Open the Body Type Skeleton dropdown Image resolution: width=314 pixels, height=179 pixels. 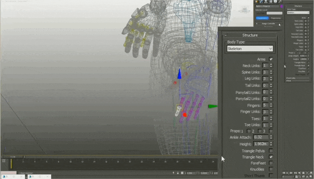(250, 49)
